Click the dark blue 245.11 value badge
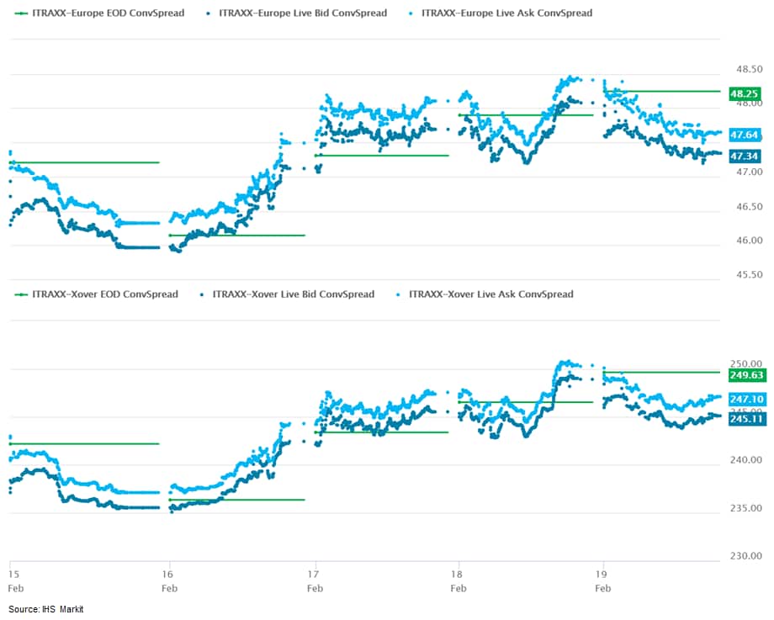This screenshot has width=774, height=620. [746, 418]
